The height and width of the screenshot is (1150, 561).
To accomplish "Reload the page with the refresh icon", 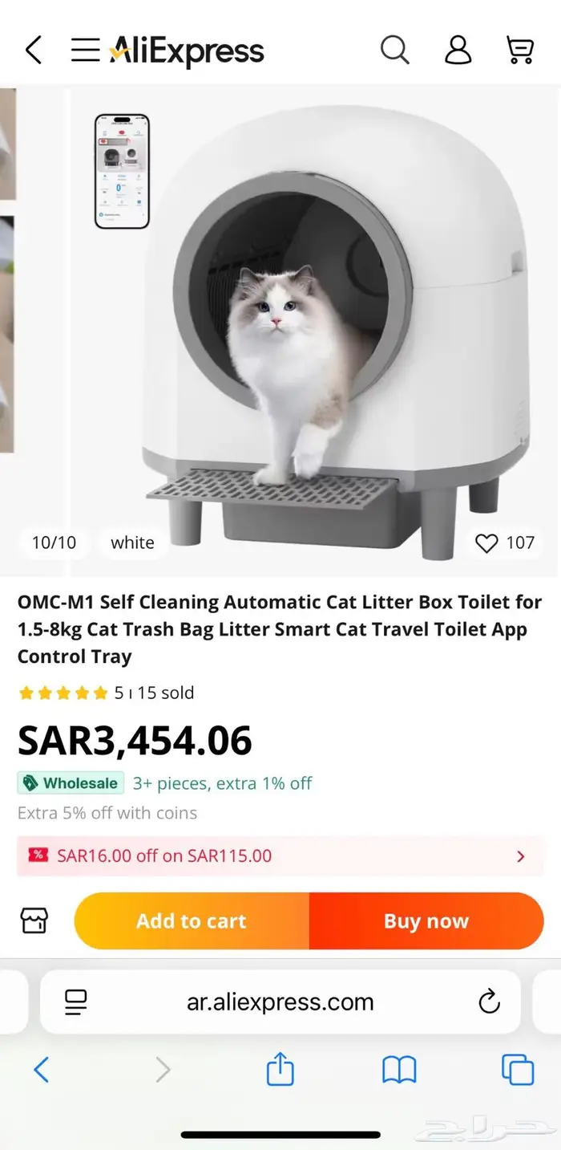I will point(489,1002).
